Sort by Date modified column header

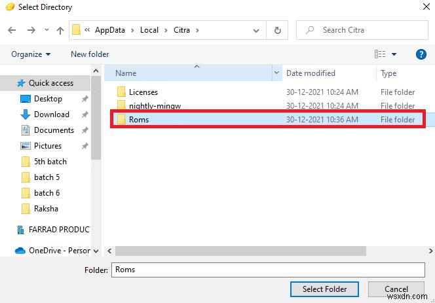[x=311, y=73]
